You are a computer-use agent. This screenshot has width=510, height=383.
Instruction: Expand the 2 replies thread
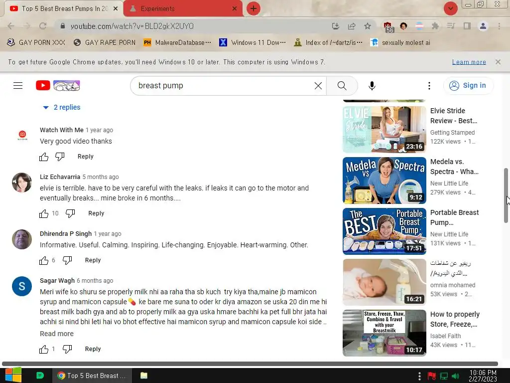[62, 108]
